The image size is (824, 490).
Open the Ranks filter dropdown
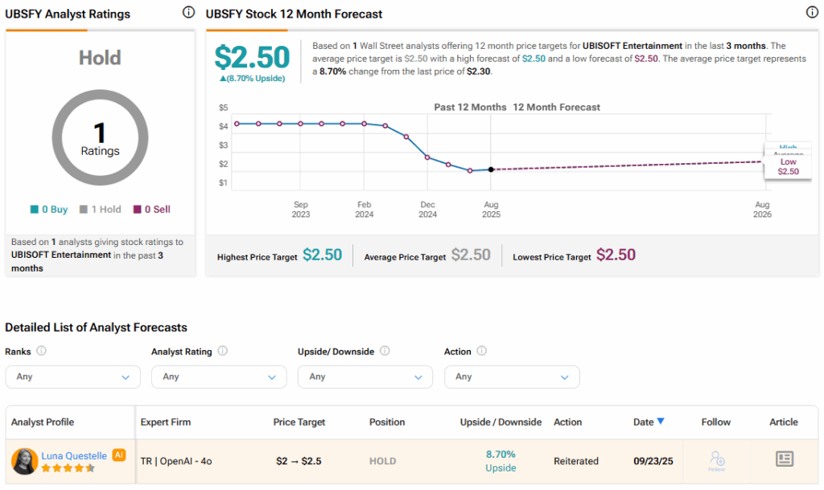[x=72, y=377]
